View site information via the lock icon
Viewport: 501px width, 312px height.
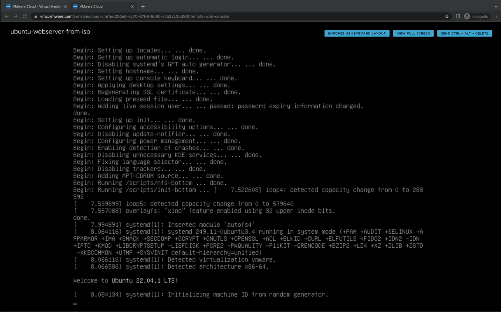36,16
